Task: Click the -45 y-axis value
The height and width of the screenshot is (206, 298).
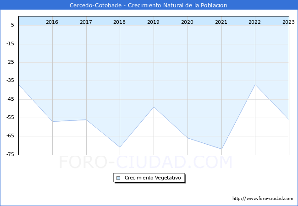Action: coord(10,99)
